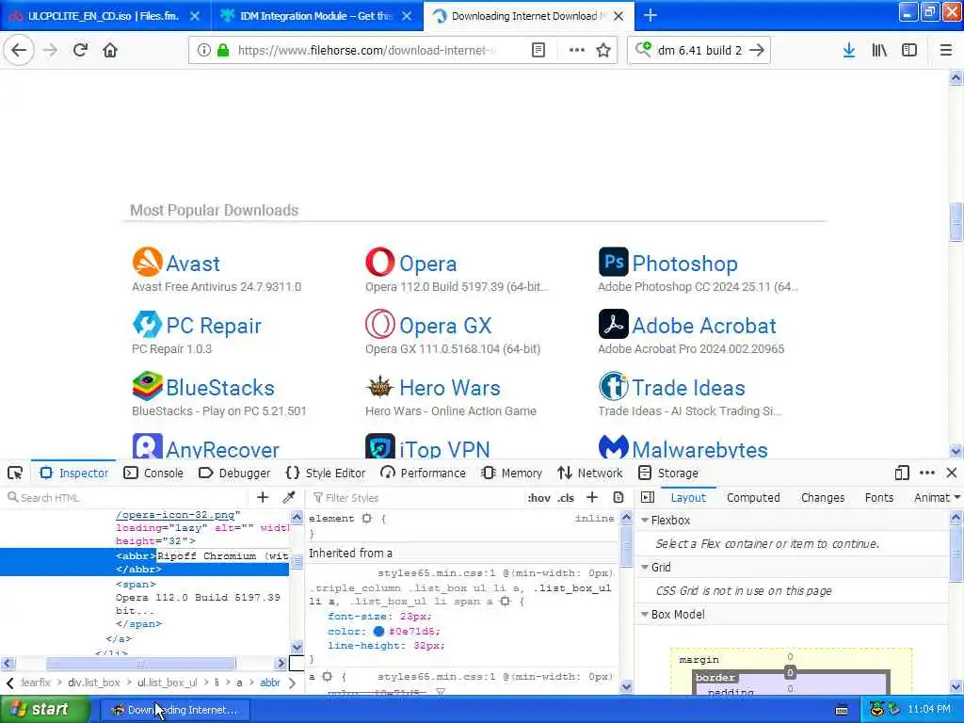Screen dimensions: 964x723
Task: Toggle the three-pane inspector sidebar icon
Action: pos(648,497)
